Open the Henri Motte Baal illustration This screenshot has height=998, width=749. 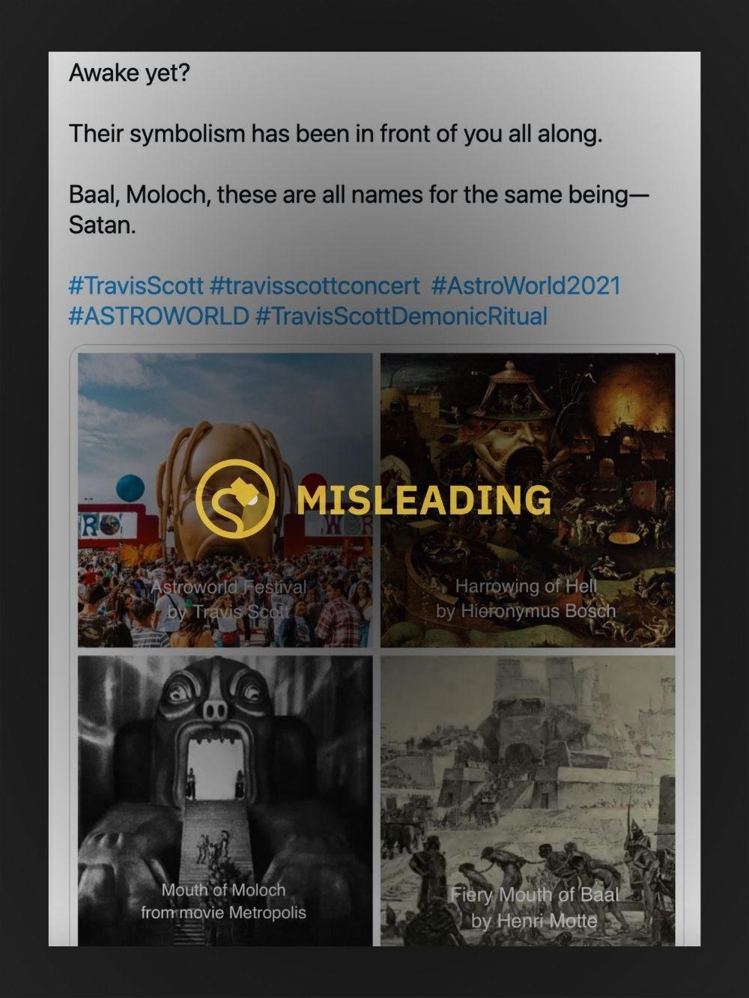pyautogui.click(x=528, y=801)
